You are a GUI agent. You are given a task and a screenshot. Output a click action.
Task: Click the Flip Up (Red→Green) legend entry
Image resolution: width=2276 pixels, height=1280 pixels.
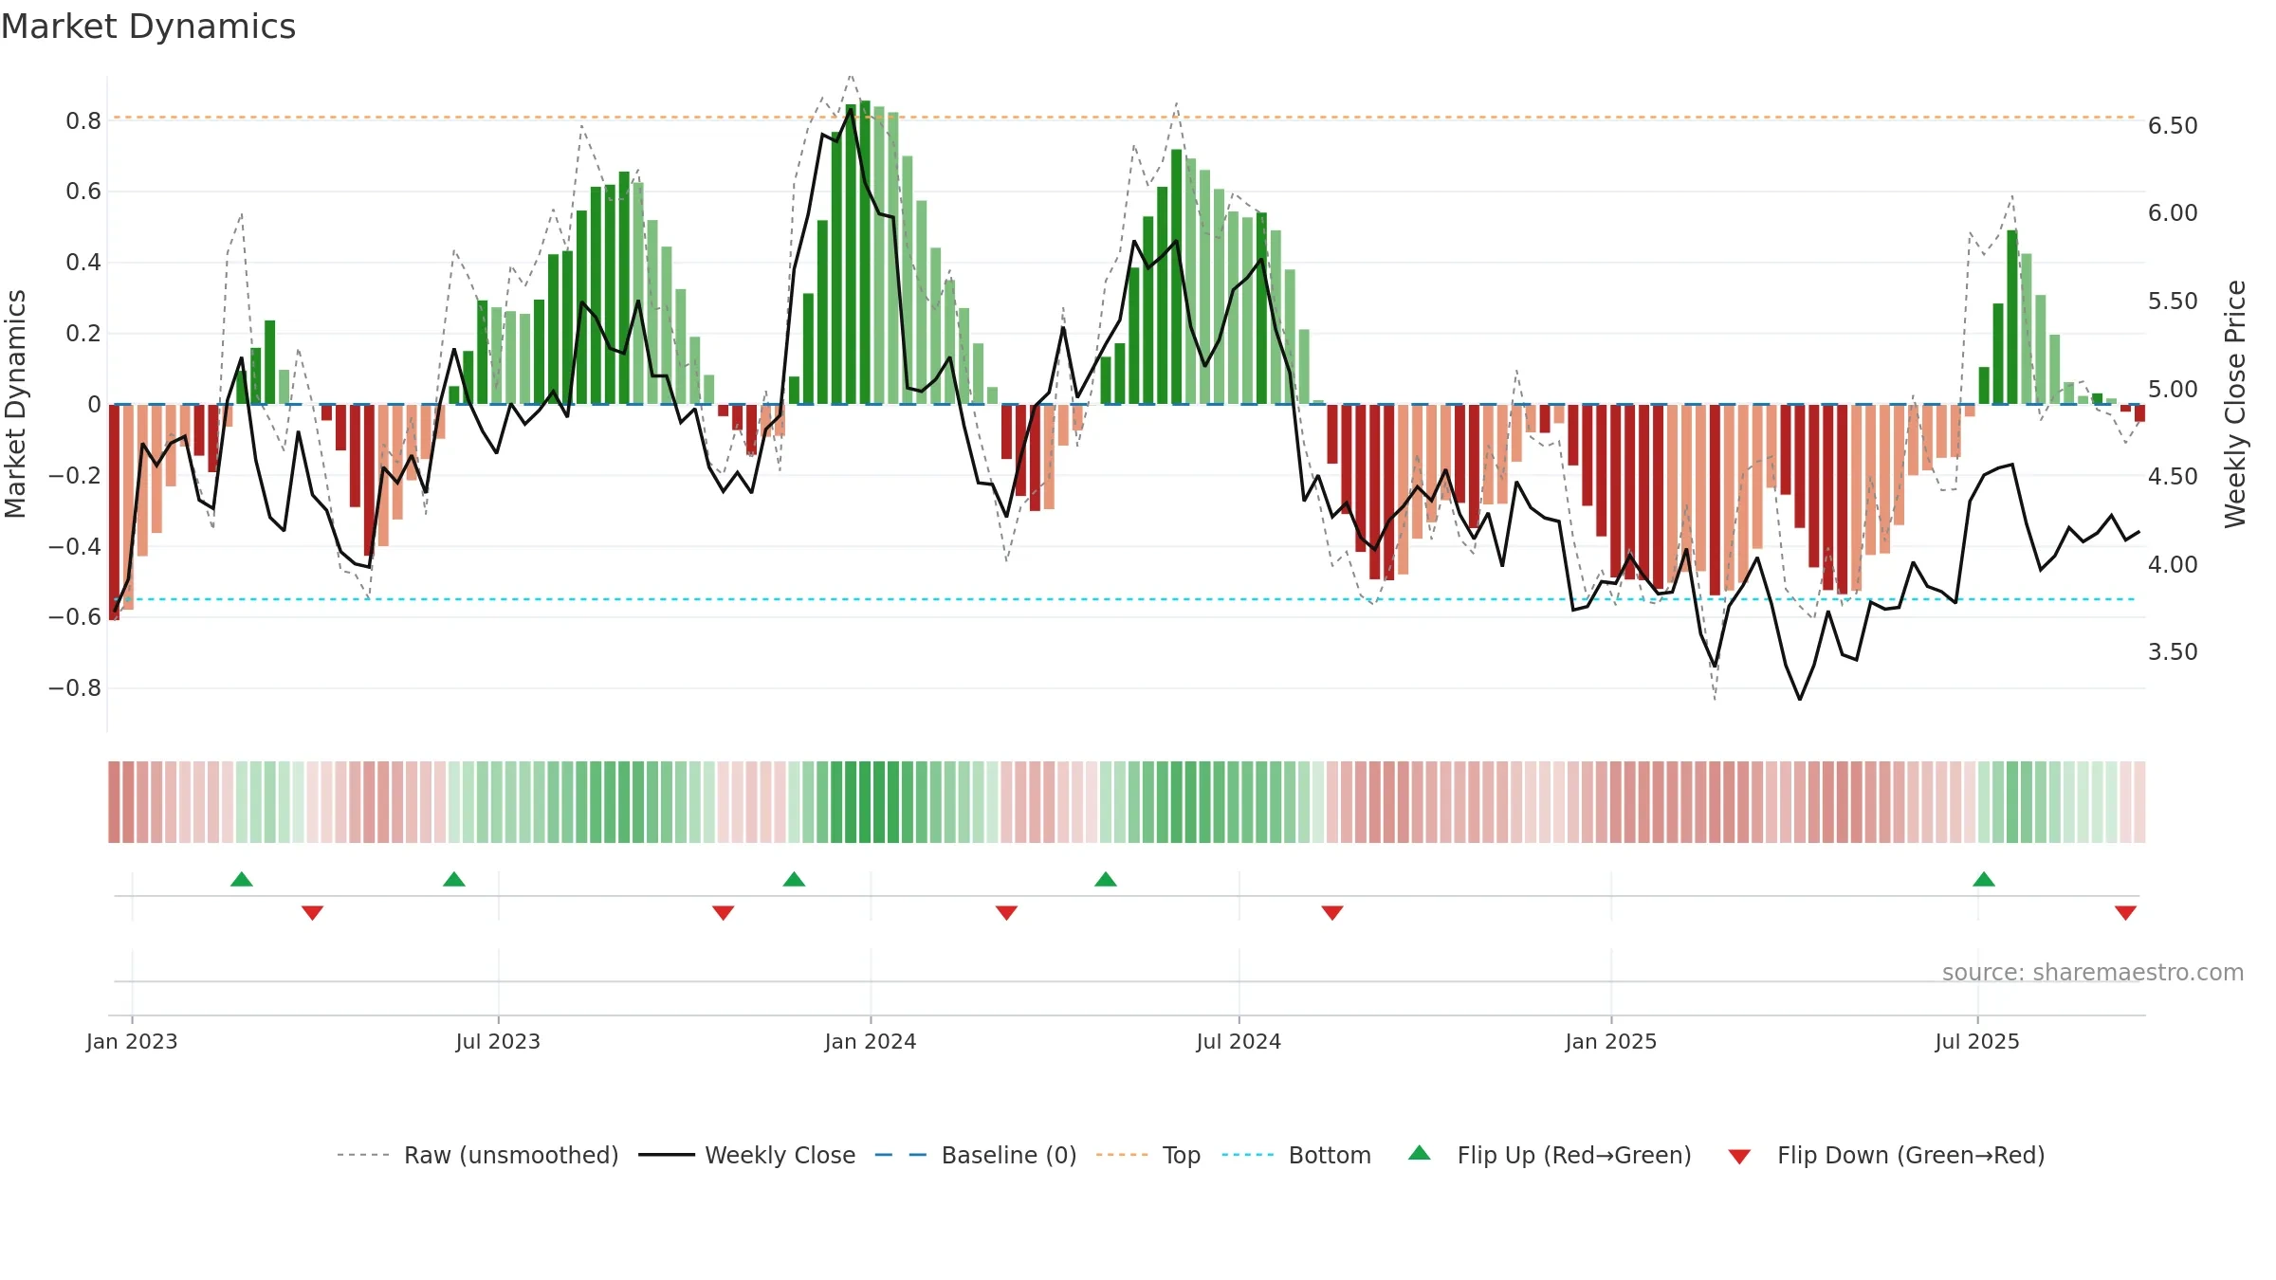pyautogui.click(x=1551, y=1155)
